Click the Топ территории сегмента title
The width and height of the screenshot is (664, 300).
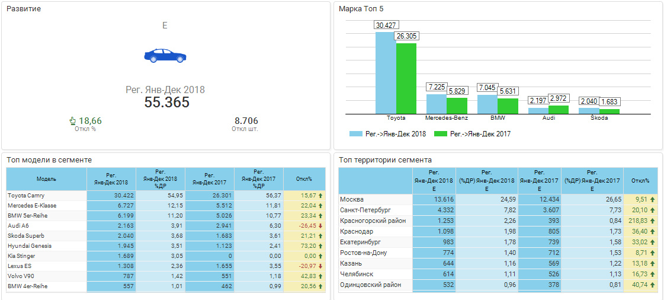pos(386,159)
